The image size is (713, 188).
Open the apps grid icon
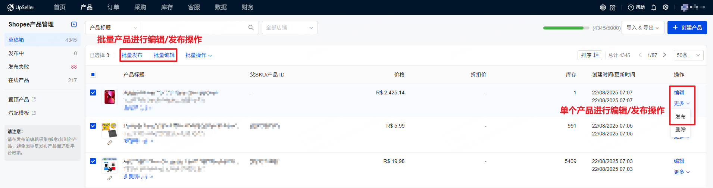click(x=613, y=7)
